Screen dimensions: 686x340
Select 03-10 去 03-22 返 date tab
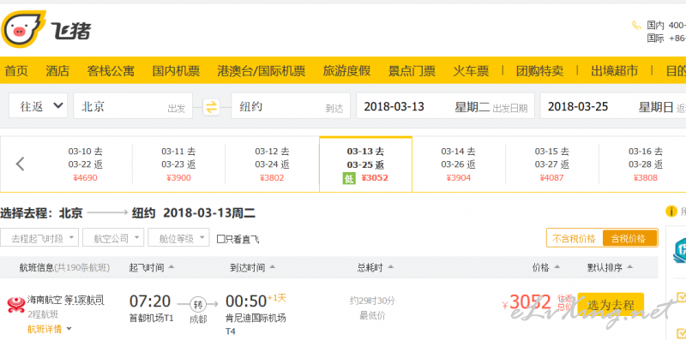tap(85, 164)
